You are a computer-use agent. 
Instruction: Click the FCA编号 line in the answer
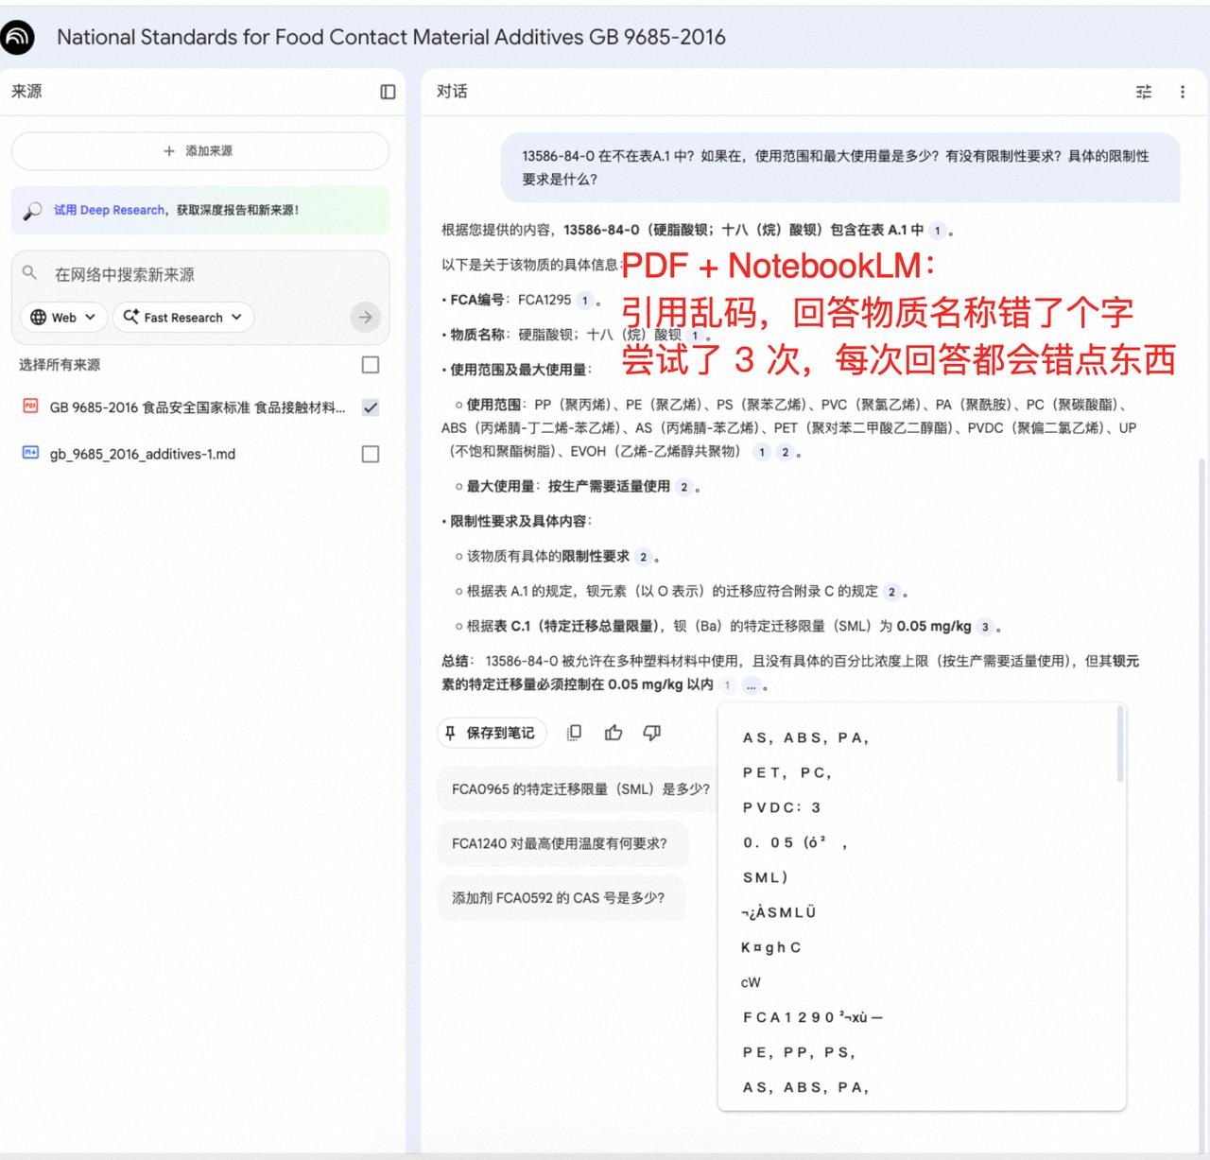click(x=522, y=301)
